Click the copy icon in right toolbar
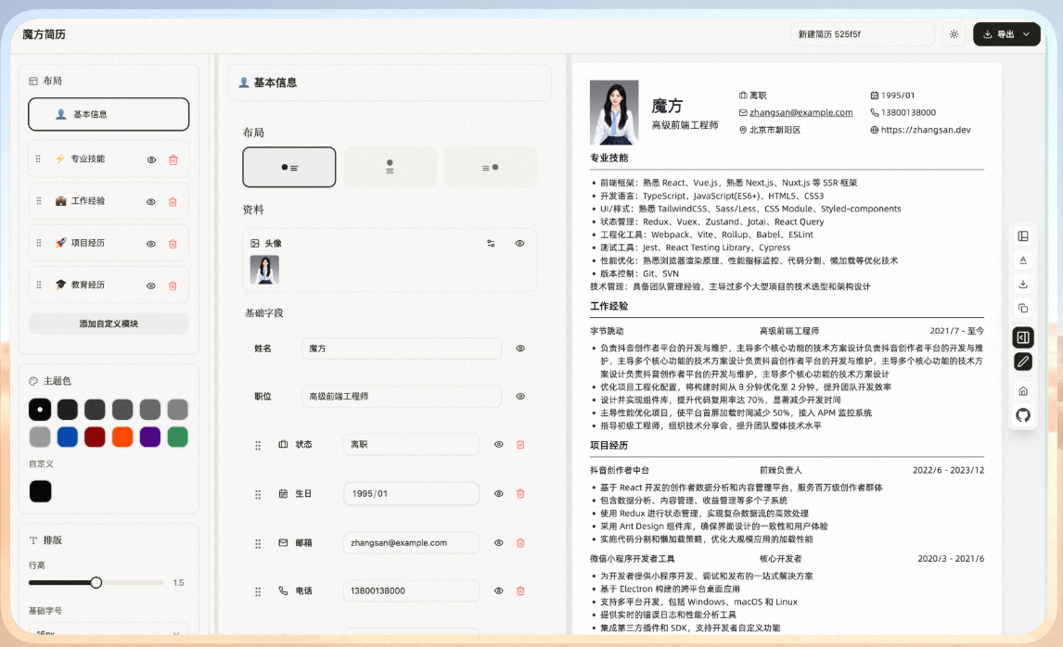1063x647 pixels. (1023, 308)
